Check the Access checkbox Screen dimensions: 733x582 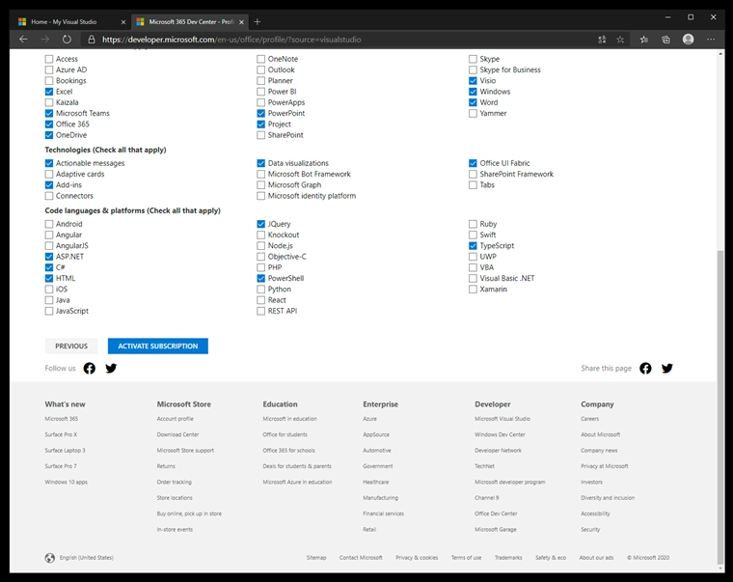click(x=49, y=59)
